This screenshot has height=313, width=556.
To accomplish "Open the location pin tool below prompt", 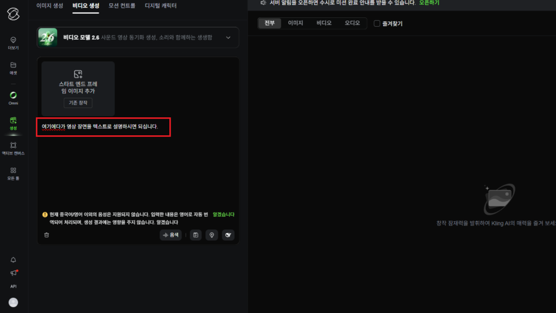I will 212,235.
